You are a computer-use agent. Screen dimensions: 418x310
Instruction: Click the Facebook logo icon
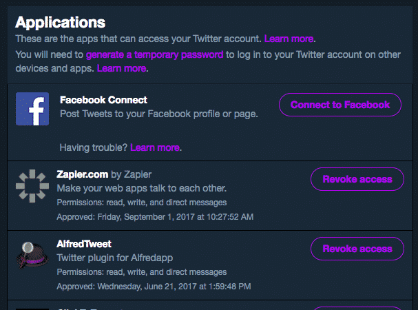point(32,109)
